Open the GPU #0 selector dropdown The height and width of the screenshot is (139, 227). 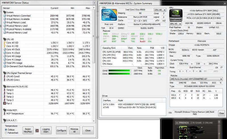tap(176, 24)
